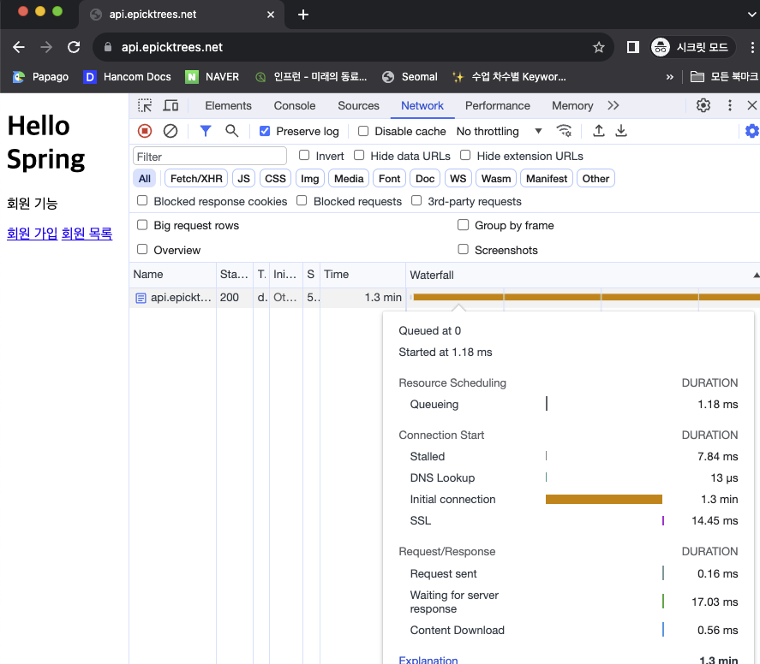The height and width of the screenshot is (664, 760).
Task: Open network conditions wifi icon
Action: [x=564, y=131]
